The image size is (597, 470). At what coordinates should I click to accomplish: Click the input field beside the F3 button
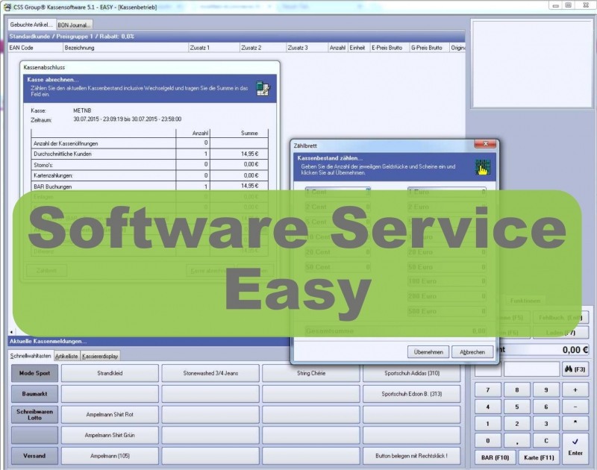pyautogui.click(x=531, y=369)
